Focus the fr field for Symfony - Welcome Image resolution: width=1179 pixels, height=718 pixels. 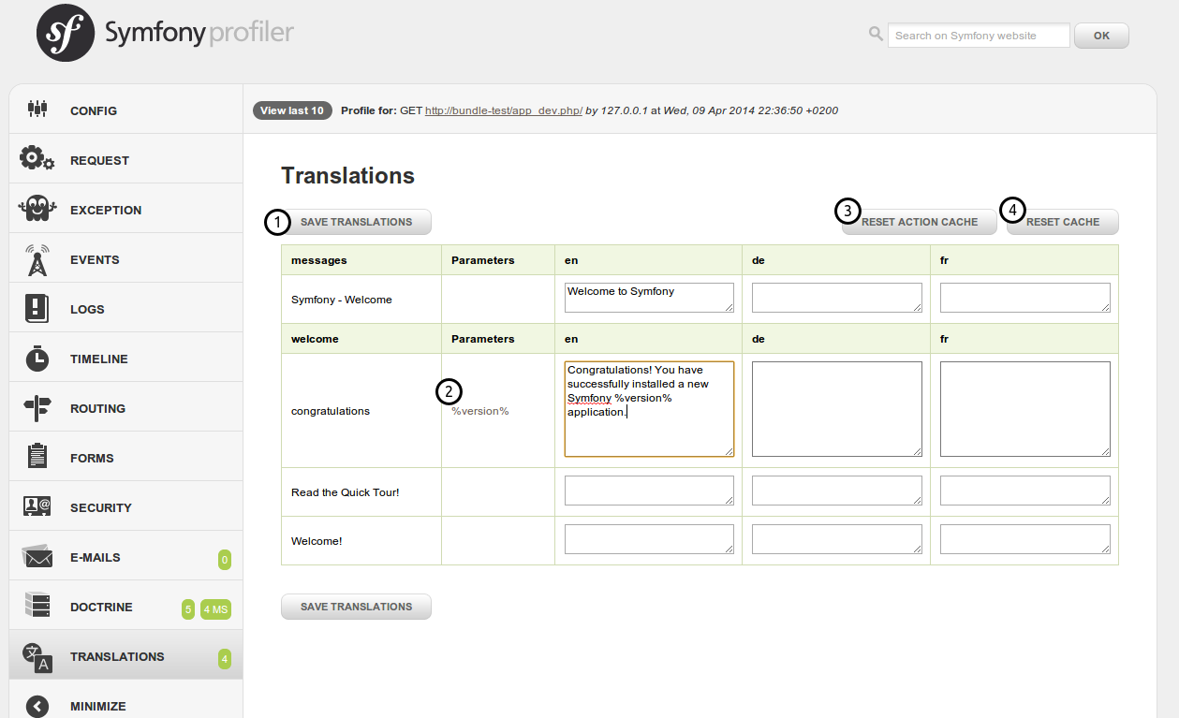[x=1025, y=298]
